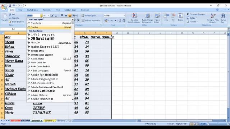Open the Formüller tab

point(47,10)
